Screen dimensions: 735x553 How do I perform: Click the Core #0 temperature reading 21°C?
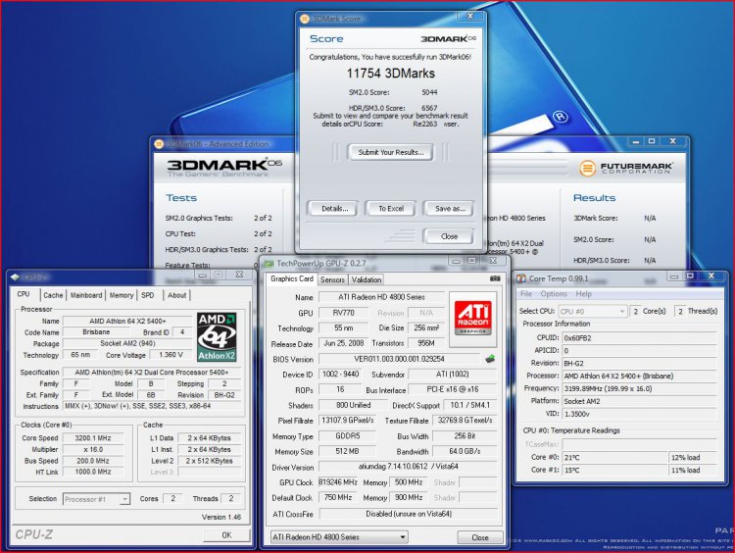click(x=614, y=457)
